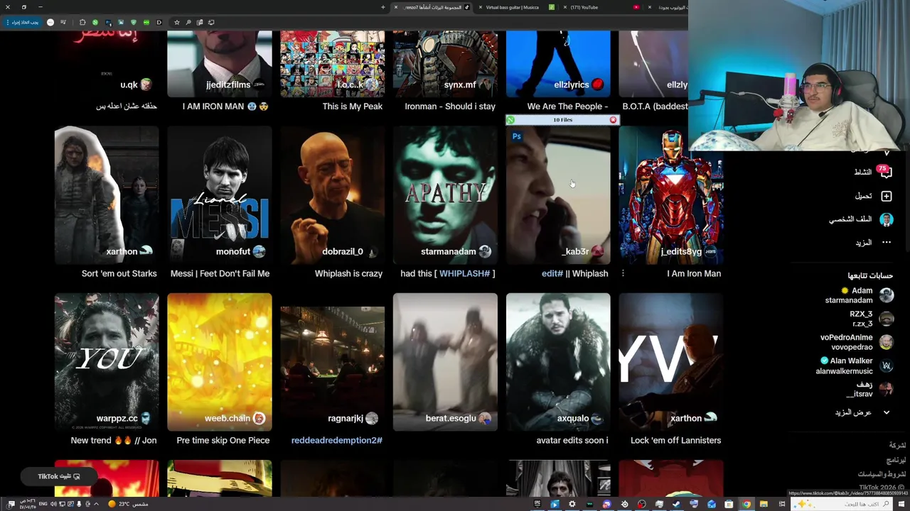Open the __itsrav followed account
Image resolution: width=910 pixels, height=511 pixels.
click(x=869, y=389)
